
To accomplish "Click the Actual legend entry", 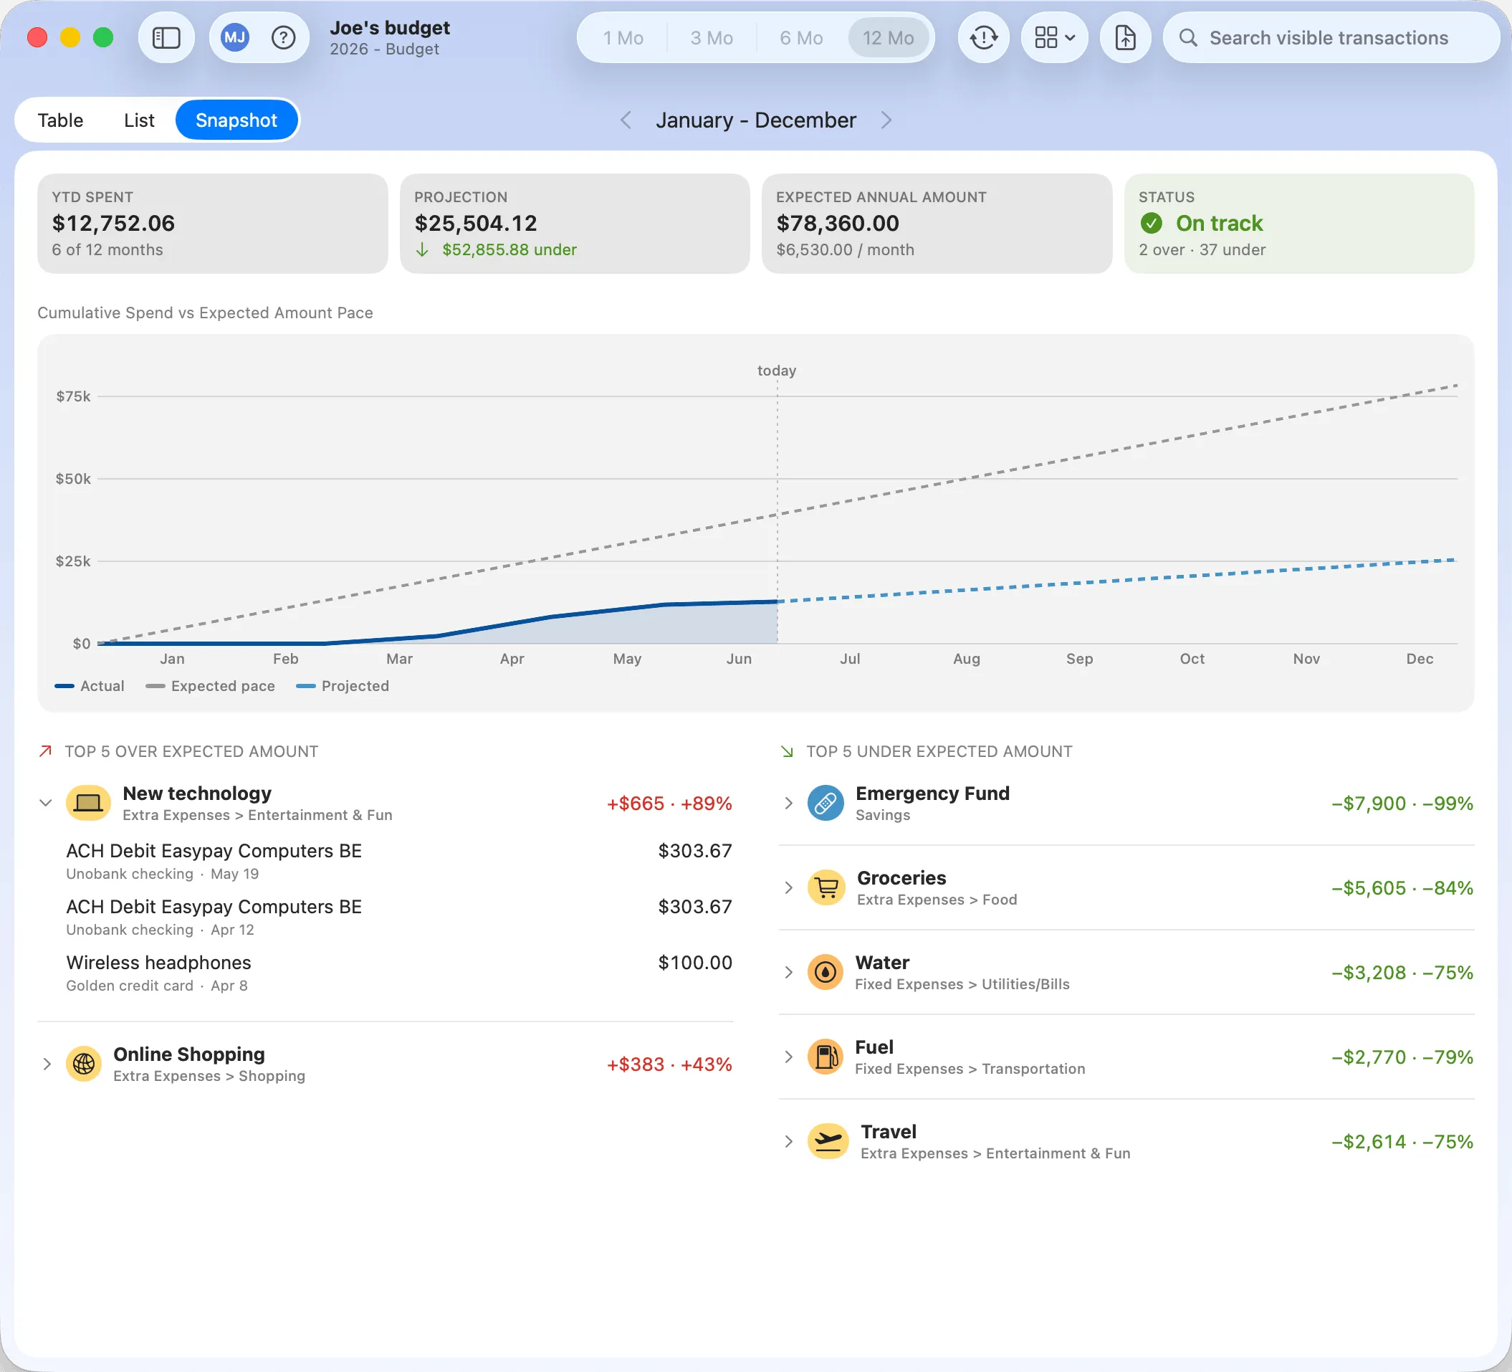I will pyautogui.click(x=90, y=685).
